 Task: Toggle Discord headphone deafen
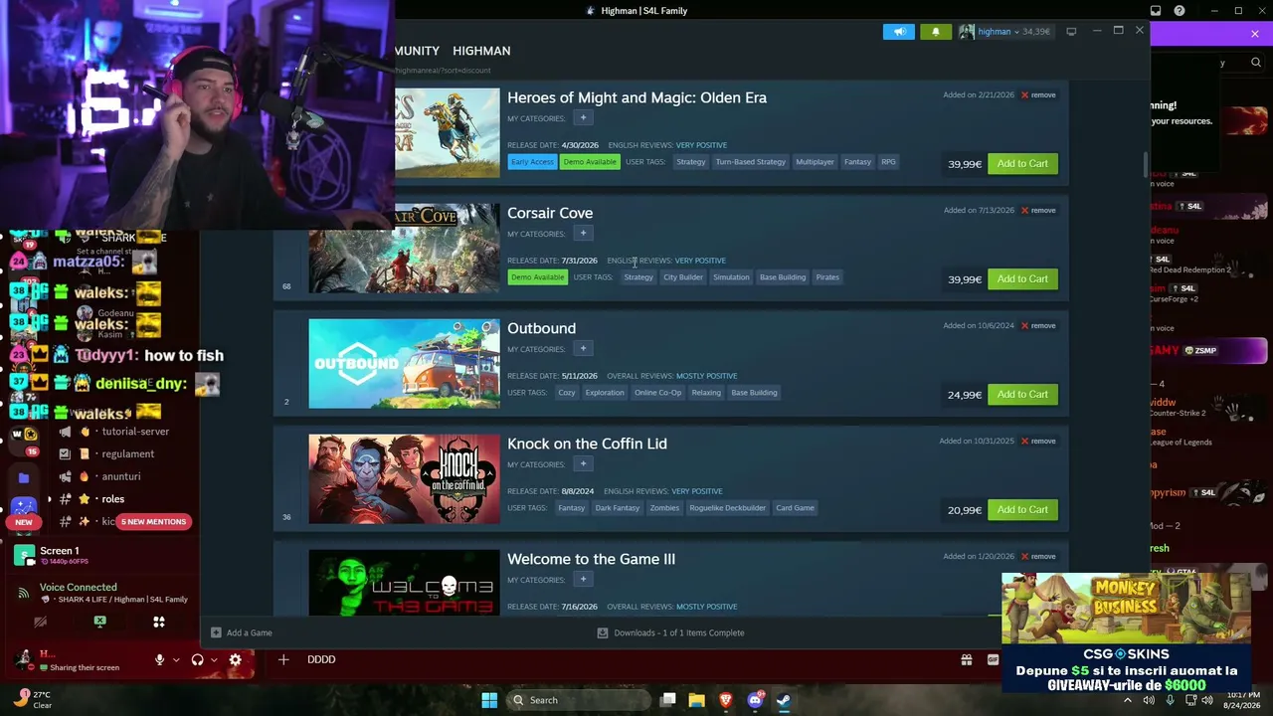[x=197, y=659]
